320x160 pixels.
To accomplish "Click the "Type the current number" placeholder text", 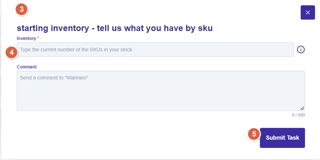I will click(76, 50).
